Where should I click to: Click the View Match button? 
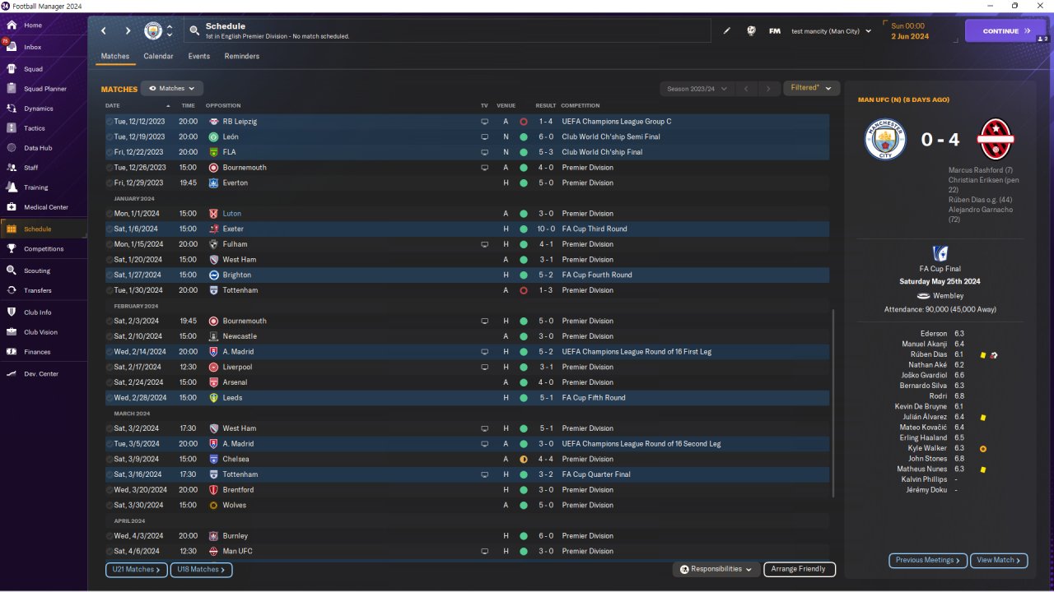pyautogui.click(x=999, y=560)
